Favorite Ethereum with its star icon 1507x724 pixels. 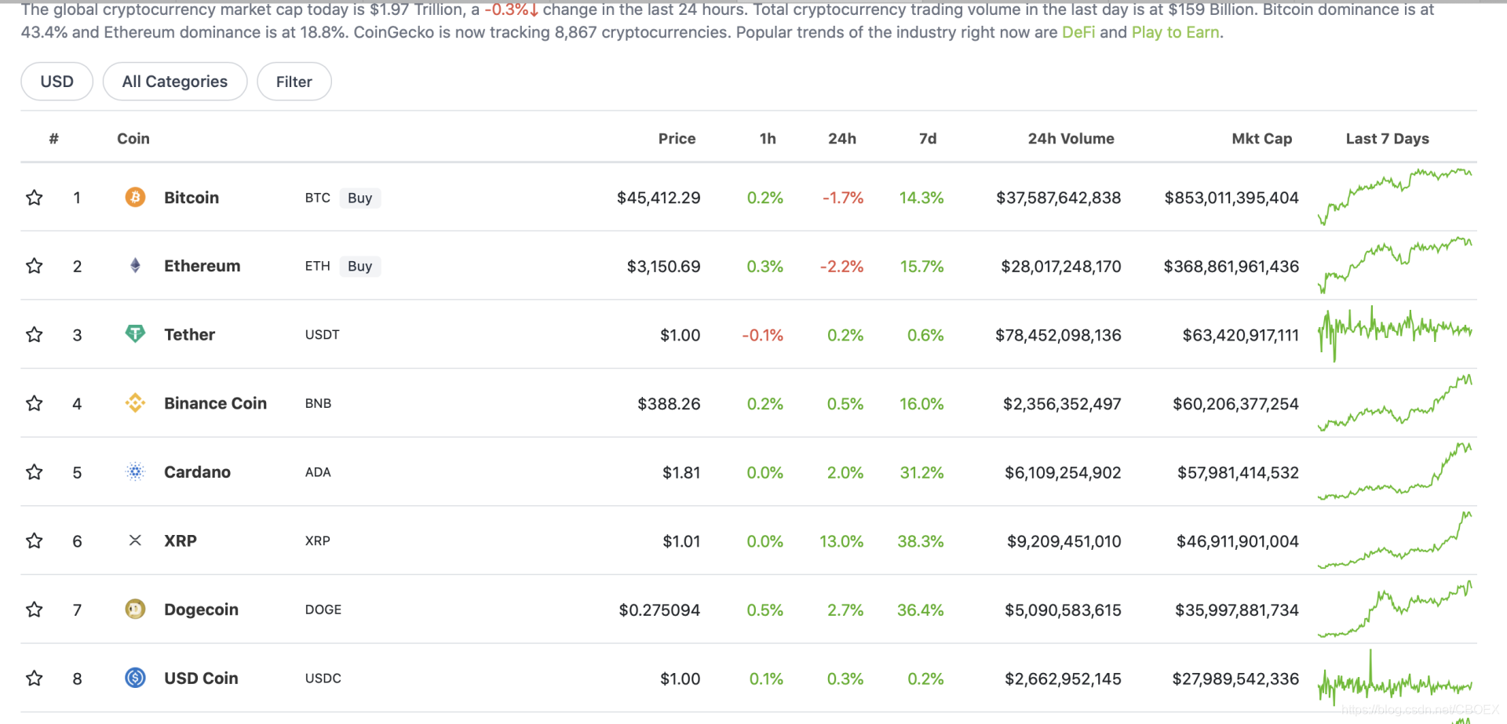click(35, 266)
